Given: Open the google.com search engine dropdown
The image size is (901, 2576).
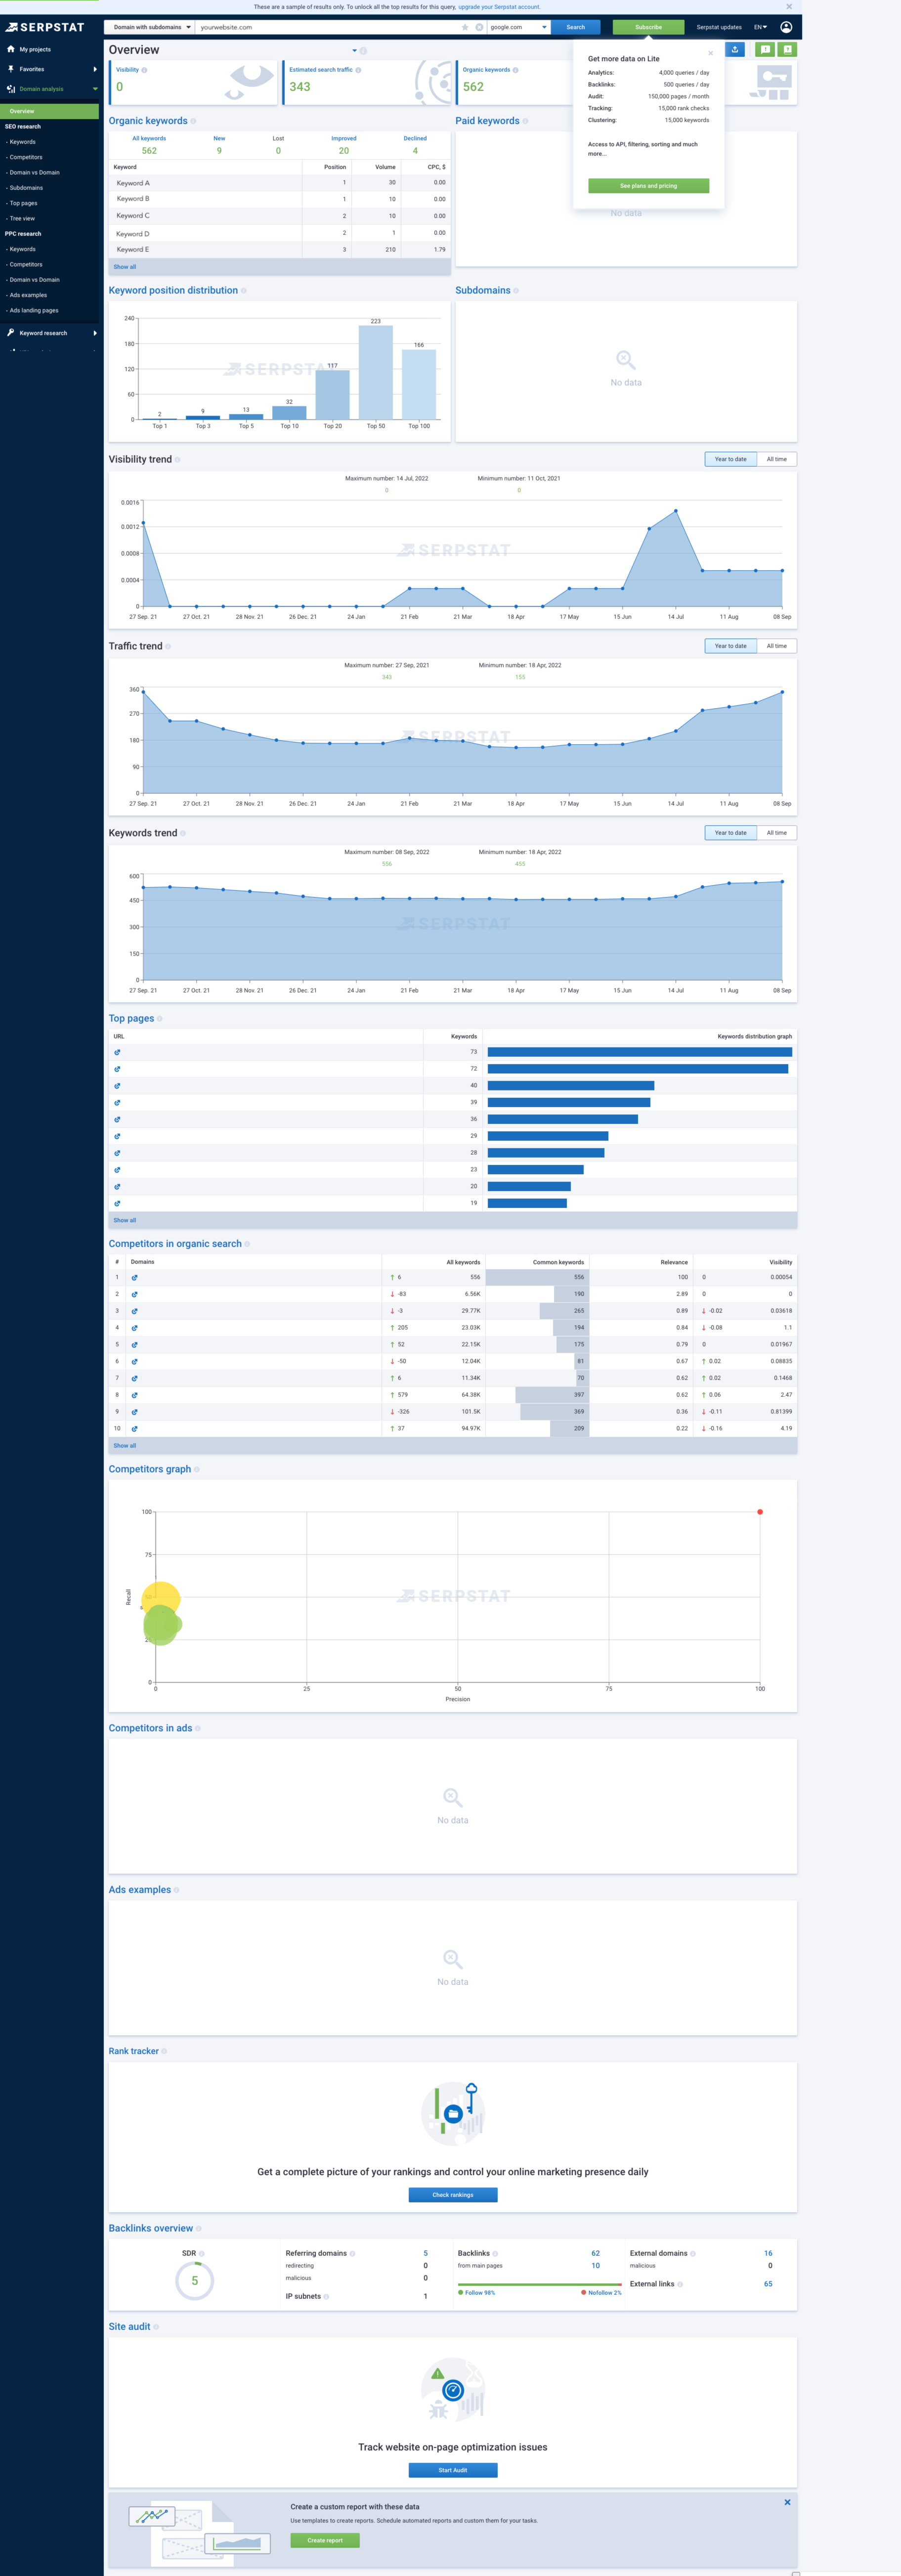Looking at the screenshot, I should coord(519,27).
